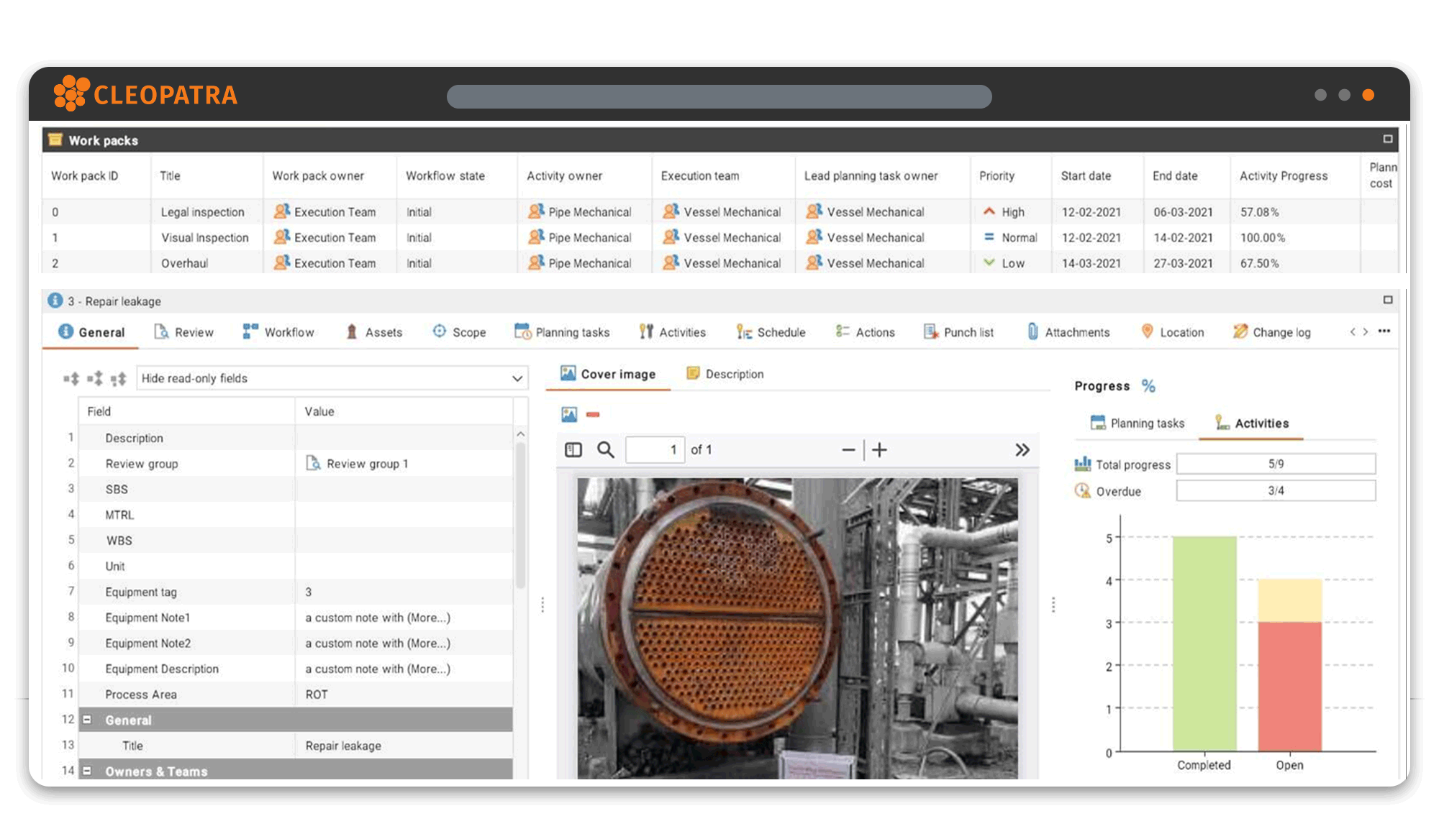Screen dimensions: 1439x834
Task: Click the add cover image icon
Action: pos(569,415)
